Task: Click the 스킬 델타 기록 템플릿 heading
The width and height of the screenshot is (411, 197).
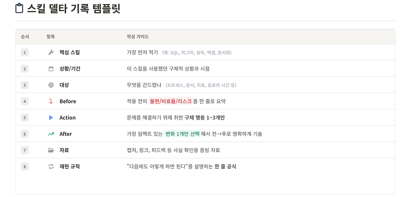Action: [74, 8]
